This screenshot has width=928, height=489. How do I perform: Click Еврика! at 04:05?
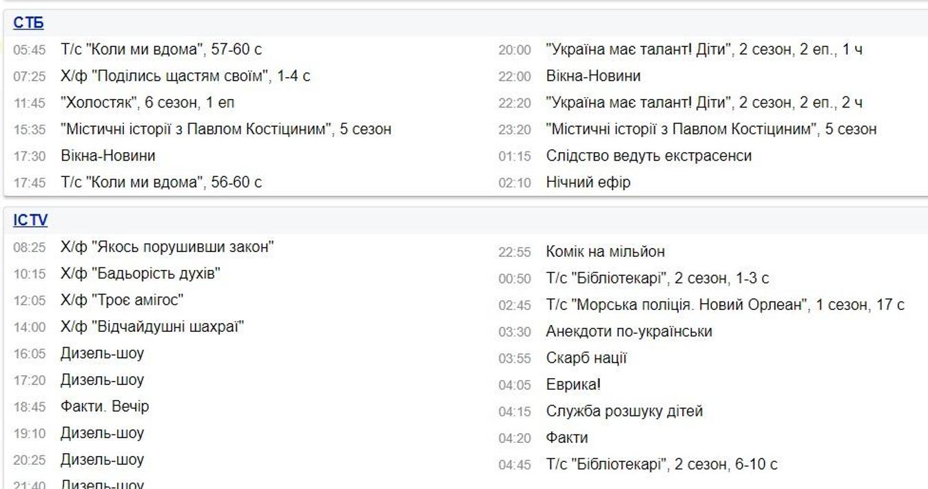(573, 385)
